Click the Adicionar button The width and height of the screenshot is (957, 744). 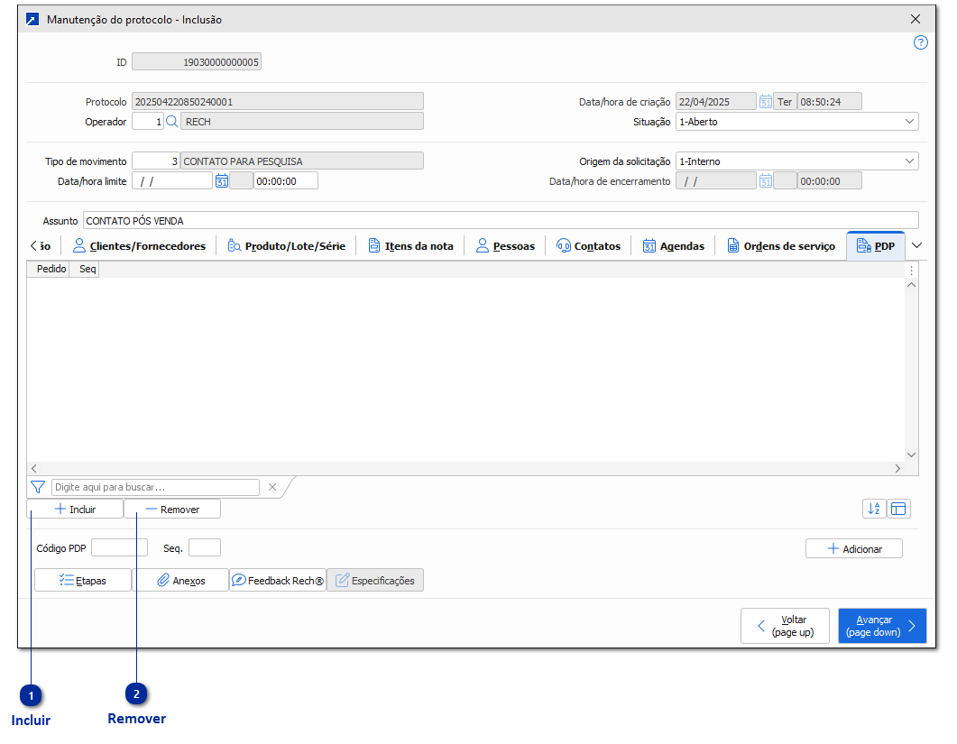click(854, 548)
